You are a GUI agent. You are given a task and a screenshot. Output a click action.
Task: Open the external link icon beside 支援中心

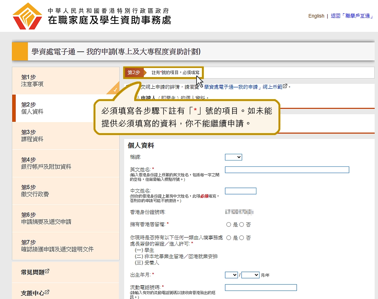pos(47,292)
